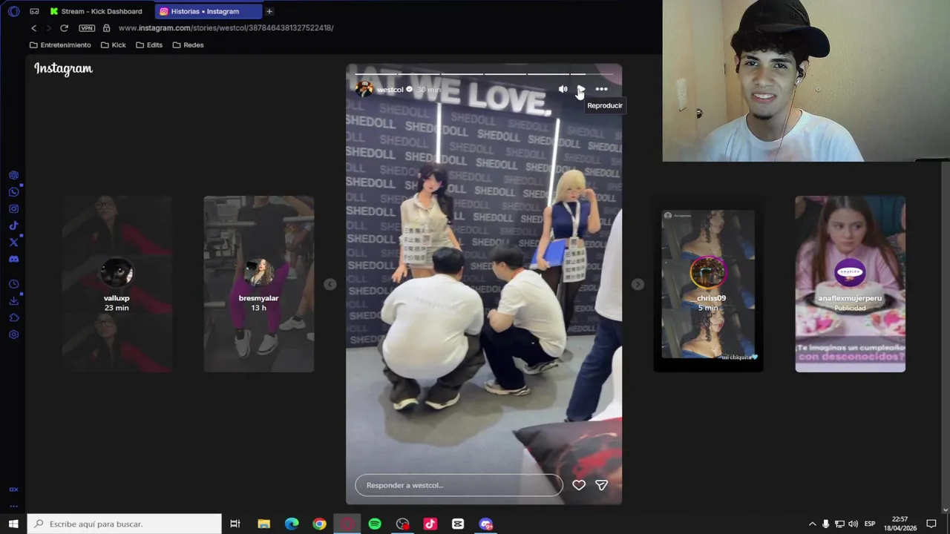Open CapCut from taskbar
Viewport: 950px width, 534px height.
pos(458,524)
